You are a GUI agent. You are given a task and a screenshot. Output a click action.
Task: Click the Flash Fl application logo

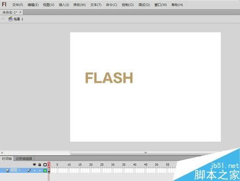(4, 4)
